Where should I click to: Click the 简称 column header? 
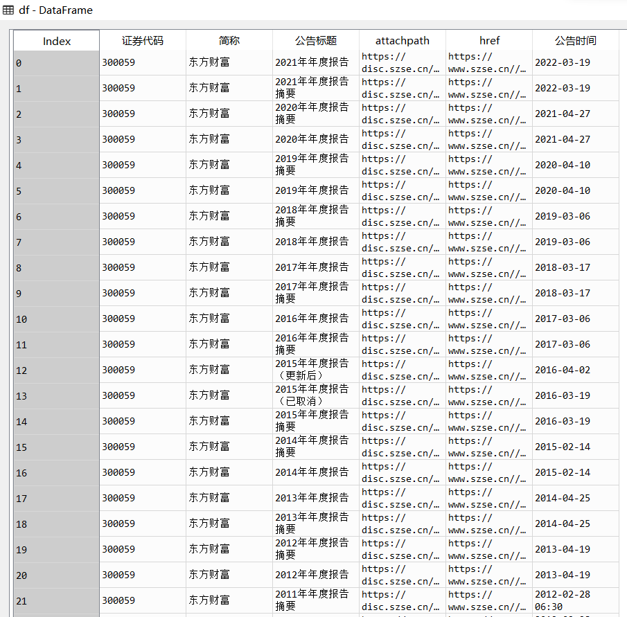pos(229,41)
